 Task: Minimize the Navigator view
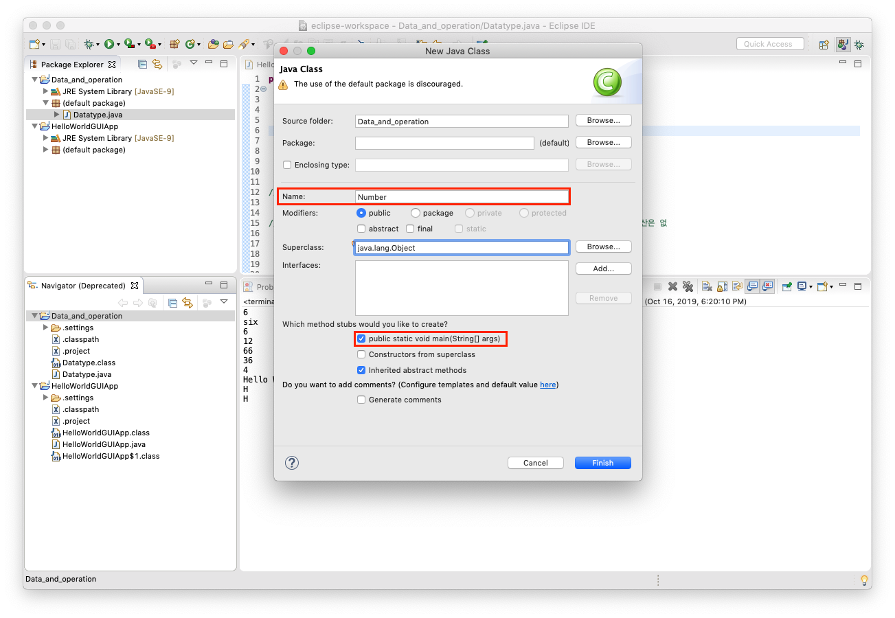tap(209, 284)
